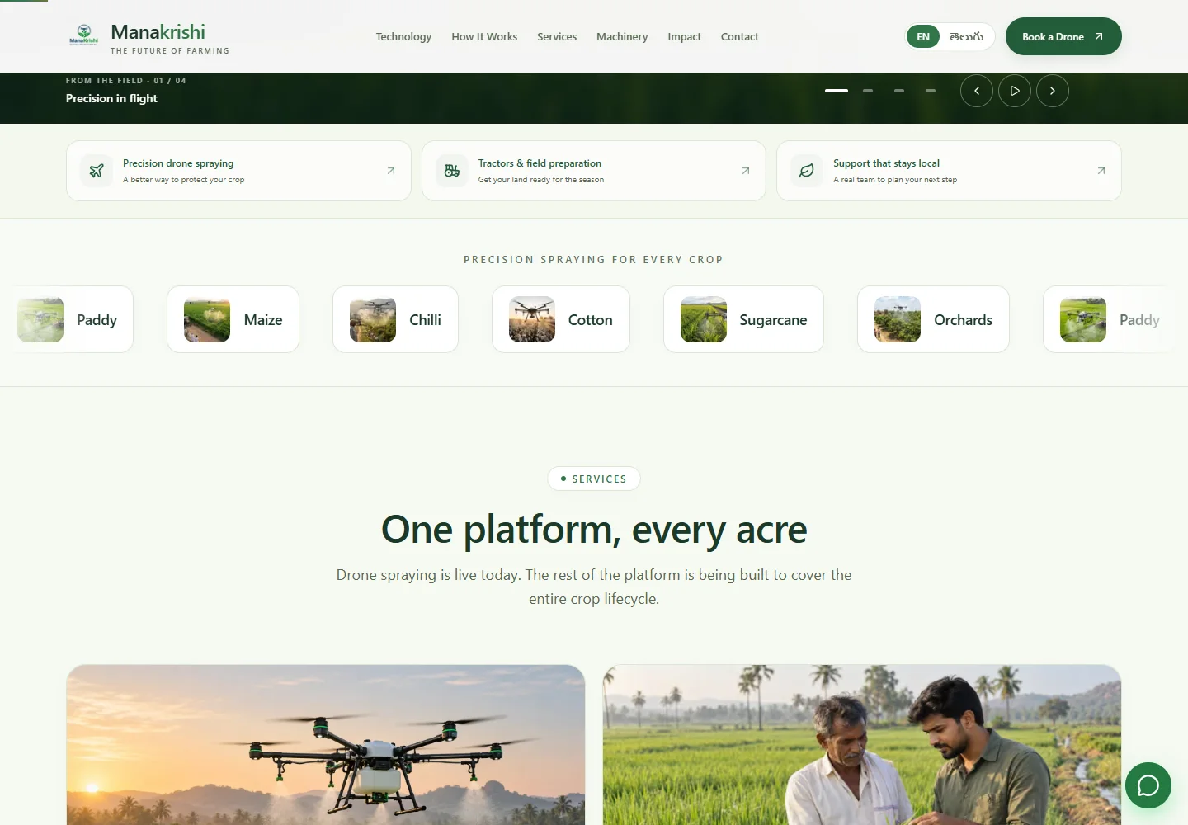Open Precision drone spraying card title
1188x825 pixels.
click(x=178, y=163)
